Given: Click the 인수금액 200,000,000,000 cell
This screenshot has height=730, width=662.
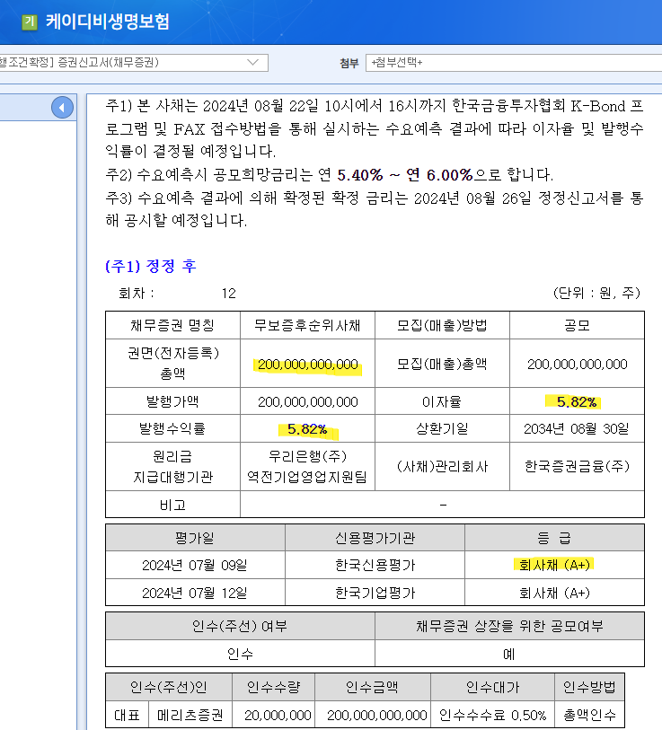Looking at the screenshot, I should pyautogui.click(x=373, y=715).
